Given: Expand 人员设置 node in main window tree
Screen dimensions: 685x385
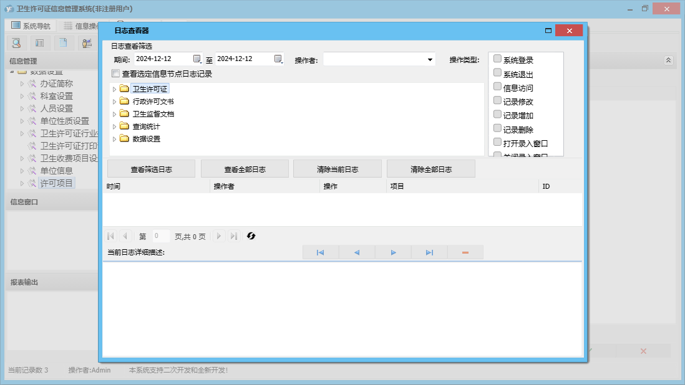Looking at the screenshot, I should point(22,108).
